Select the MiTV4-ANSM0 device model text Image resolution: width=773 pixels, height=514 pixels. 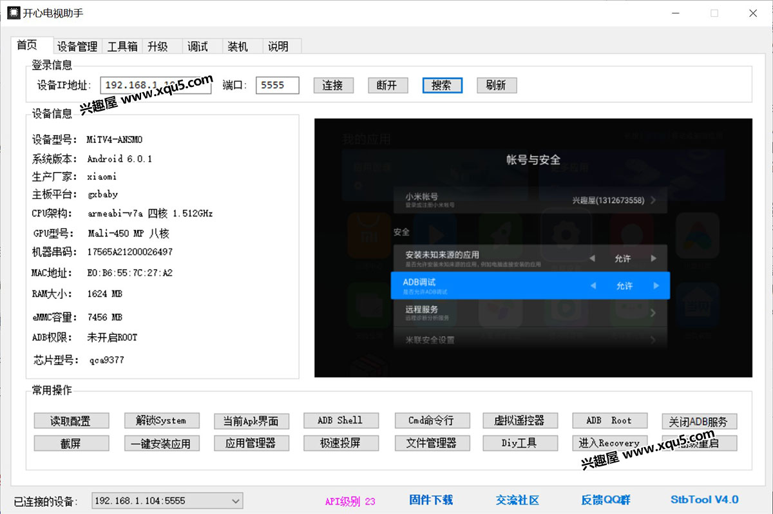pyautogui.click(x=115, y=140)
